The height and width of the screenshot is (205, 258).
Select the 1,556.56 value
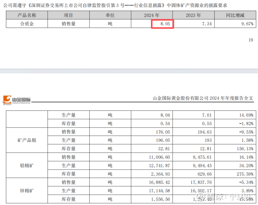(160, 199)
